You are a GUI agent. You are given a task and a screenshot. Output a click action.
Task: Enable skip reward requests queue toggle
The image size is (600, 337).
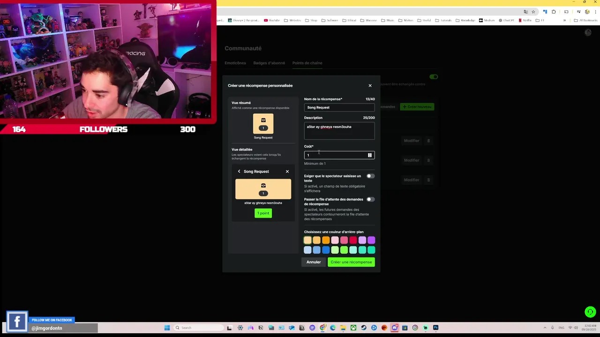[x=370, y=199]
